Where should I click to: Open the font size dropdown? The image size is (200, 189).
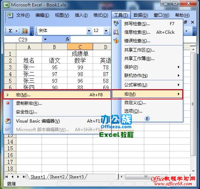pos(106,31)
